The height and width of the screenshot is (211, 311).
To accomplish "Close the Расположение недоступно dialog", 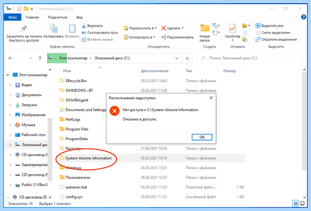I will (x=211, y=98).
